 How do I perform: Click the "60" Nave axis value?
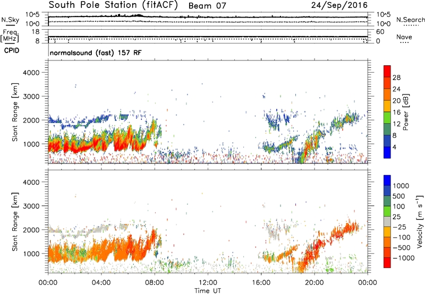380,32
